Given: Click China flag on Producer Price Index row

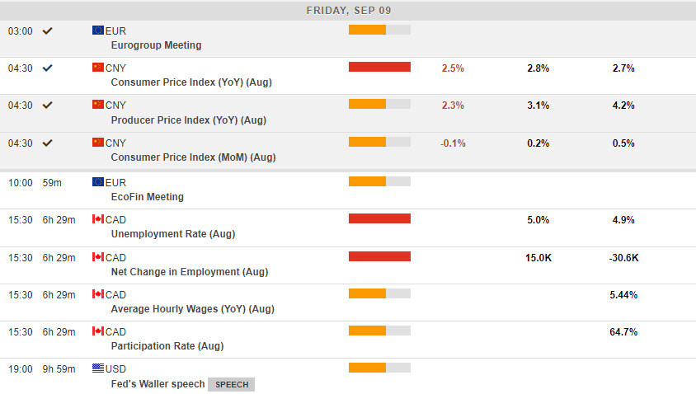Looking at the screenshot, I should (97, 105).
